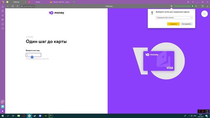Open the bookmarks star in browser sidebar
The image size is (210, 118).
[x=3, y=15]
